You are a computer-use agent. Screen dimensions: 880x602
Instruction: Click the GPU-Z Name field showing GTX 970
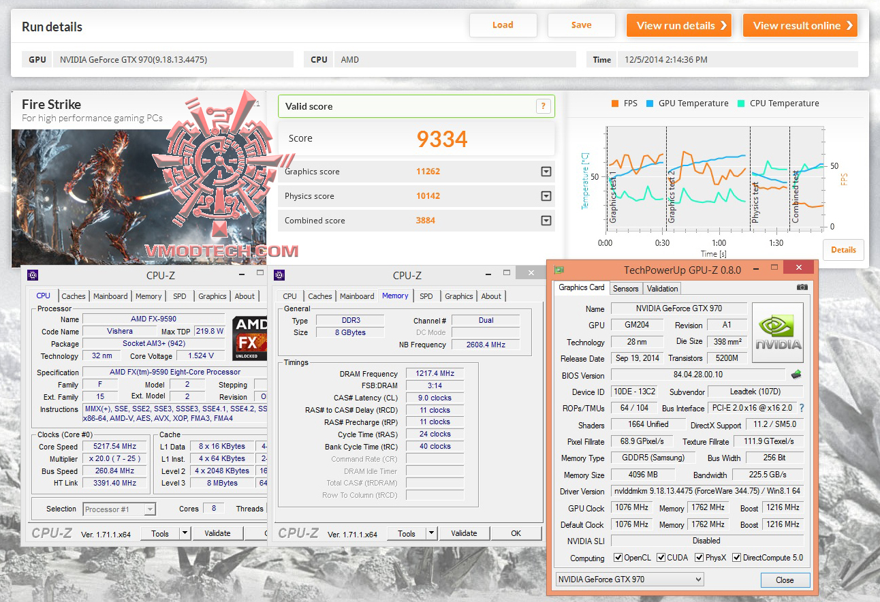(678, 308)
